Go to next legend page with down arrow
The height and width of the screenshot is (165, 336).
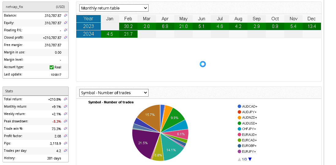(x=250, y=159)
